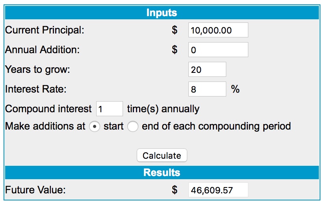Click the Interest Rate label
The height and width of the screenshot is (204, 324).
click(x=36, y=89)
